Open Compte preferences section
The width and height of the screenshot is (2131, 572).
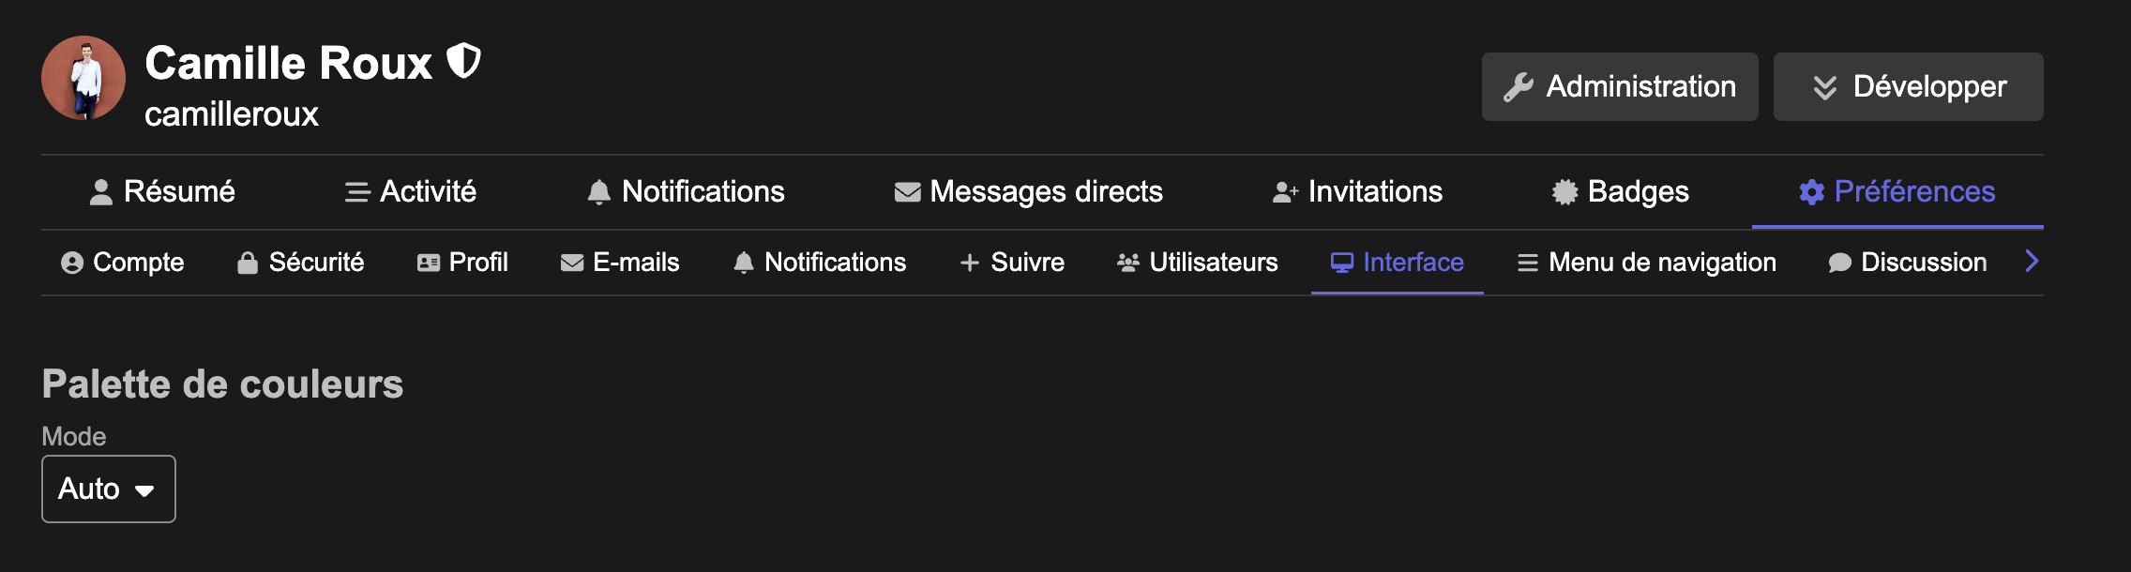[123, 263]
